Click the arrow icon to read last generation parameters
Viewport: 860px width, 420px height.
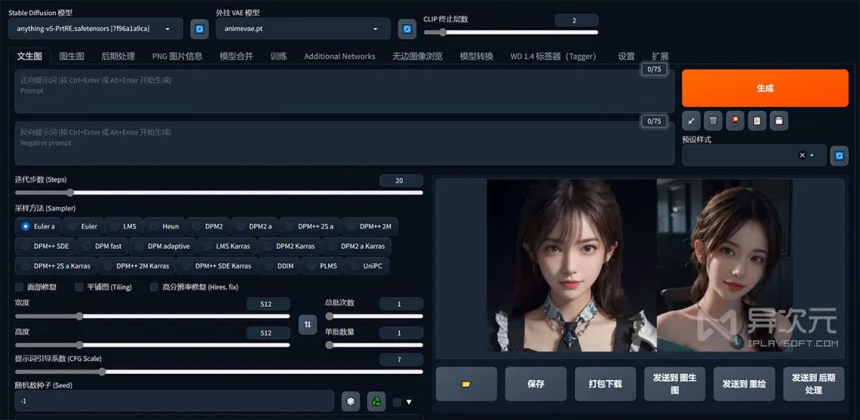pyautogui.click(x=691, y=120)
